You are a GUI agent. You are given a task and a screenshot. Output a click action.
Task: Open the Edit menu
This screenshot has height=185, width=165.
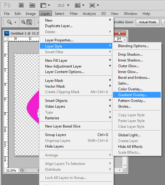tap(18, 14)
